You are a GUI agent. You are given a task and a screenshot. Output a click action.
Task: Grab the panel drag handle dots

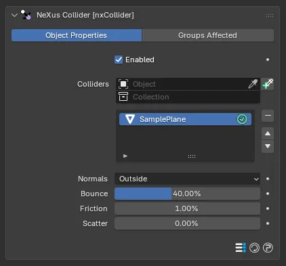click(270, 16)
